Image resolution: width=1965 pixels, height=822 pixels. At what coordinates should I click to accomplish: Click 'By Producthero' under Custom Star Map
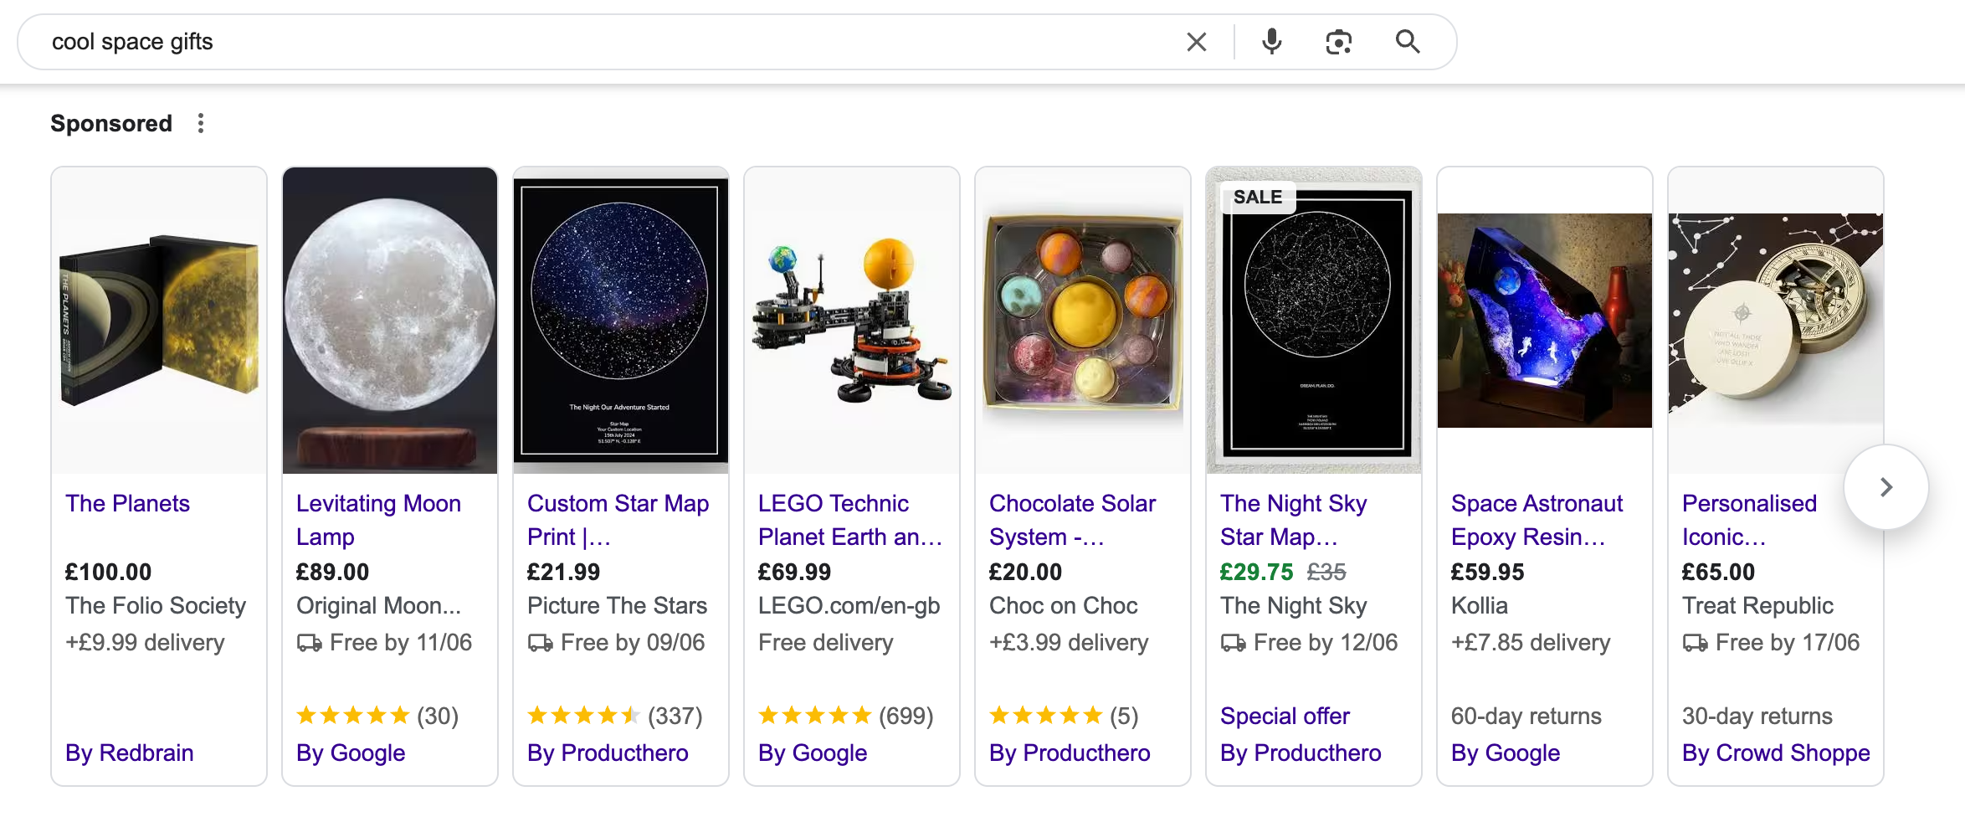(x=608, y=753)
